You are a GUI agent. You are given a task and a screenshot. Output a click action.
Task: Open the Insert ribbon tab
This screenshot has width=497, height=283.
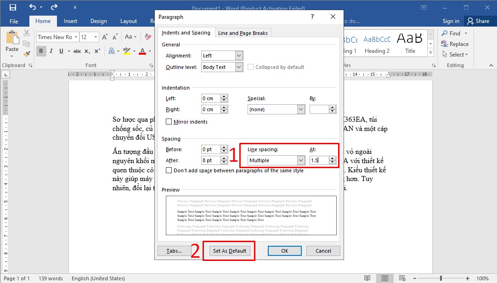(70, 21)
